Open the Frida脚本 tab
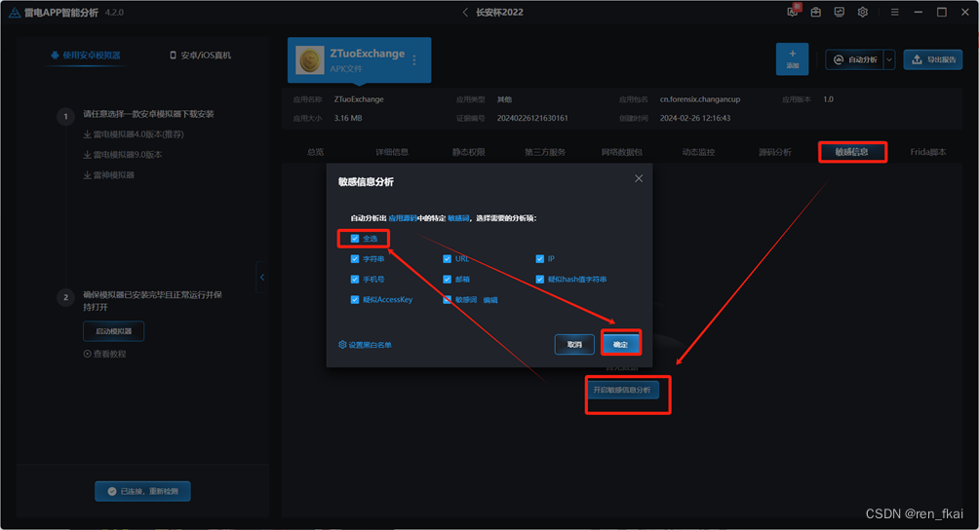Viewport: 979px width, 530px height. pos(927,152)
